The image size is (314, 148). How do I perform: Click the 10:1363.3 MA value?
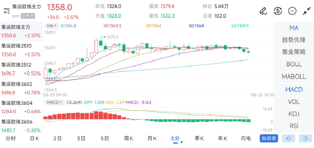(x=112, y=26)
